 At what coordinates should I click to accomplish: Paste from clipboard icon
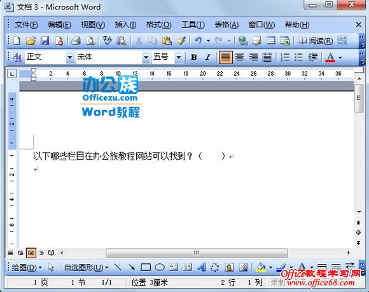[x=167, y=41]
